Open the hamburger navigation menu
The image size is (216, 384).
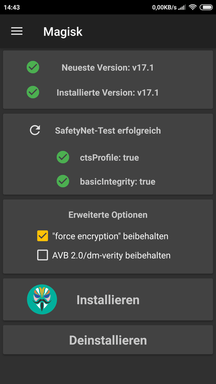(x=17, y=31)
